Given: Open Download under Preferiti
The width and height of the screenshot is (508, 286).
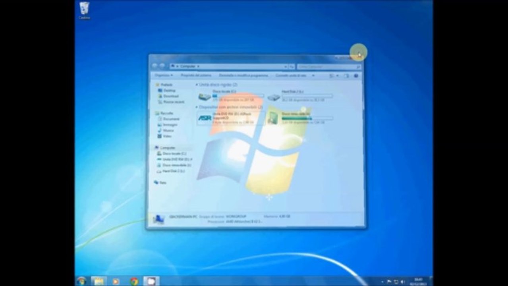Looking at the screenshot, I should click(x=168, y=96).
